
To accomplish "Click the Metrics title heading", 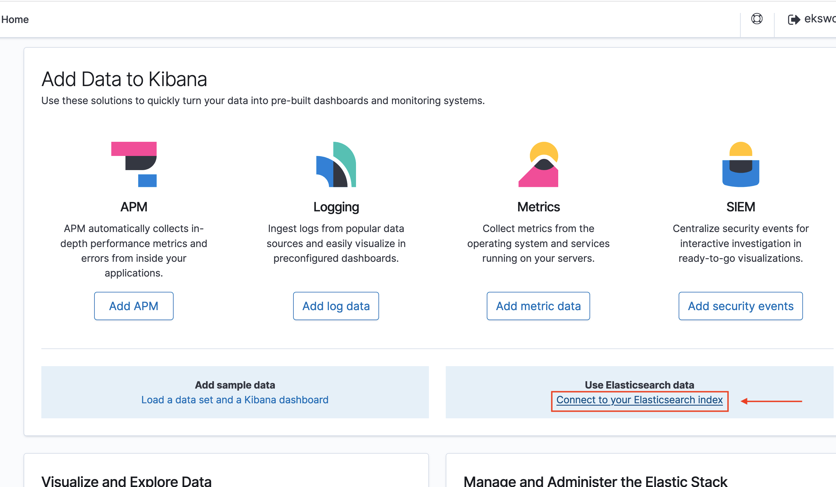I will click(x=538, y=207).
